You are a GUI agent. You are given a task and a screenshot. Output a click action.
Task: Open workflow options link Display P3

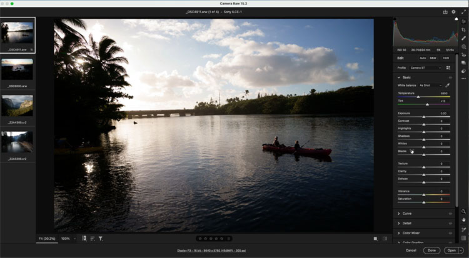point(211,251)
